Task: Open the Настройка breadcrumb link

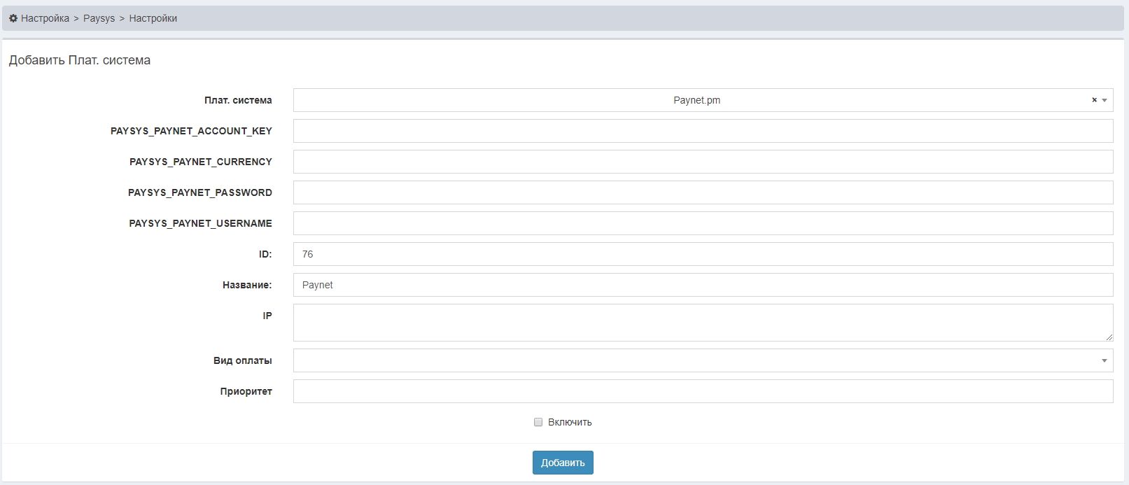Action: 45,18
